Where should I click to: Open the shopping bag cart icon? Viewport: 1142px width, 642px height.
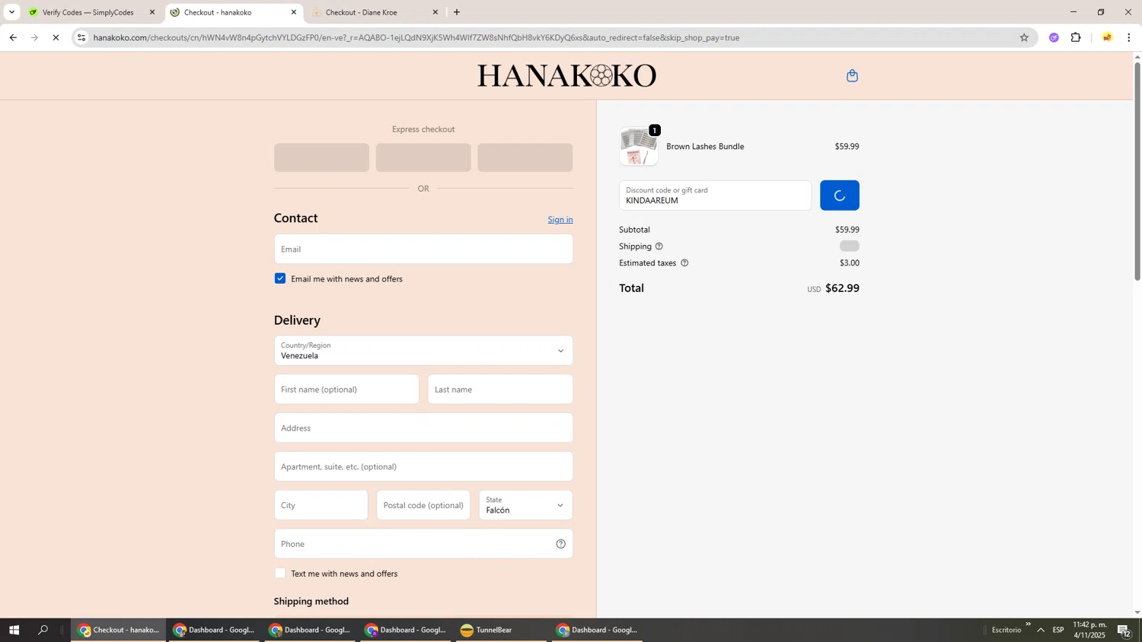tap(852, 75)
